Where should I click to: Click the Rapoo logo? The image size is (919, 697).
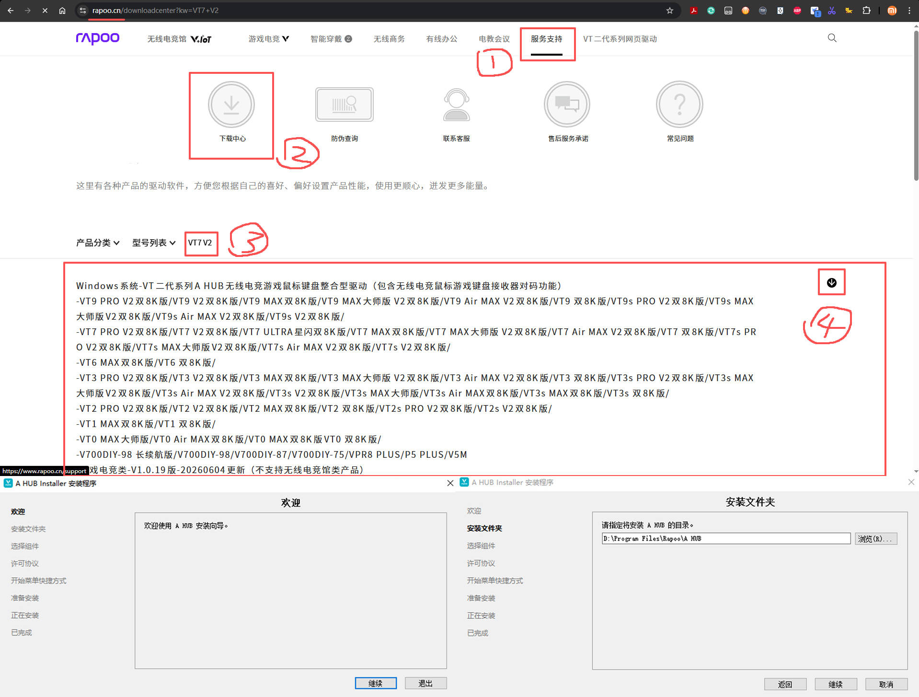(x=98, y=38)
